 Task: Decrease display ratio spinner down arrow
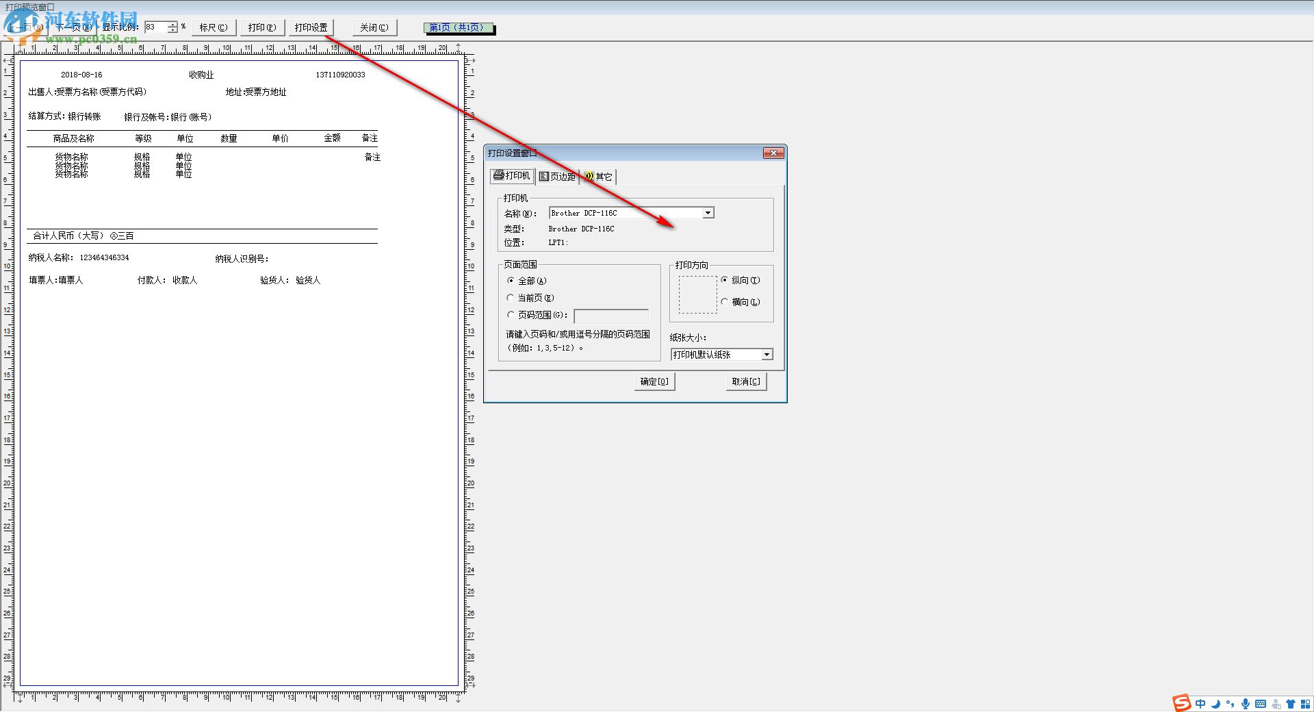tap(172, 30)
